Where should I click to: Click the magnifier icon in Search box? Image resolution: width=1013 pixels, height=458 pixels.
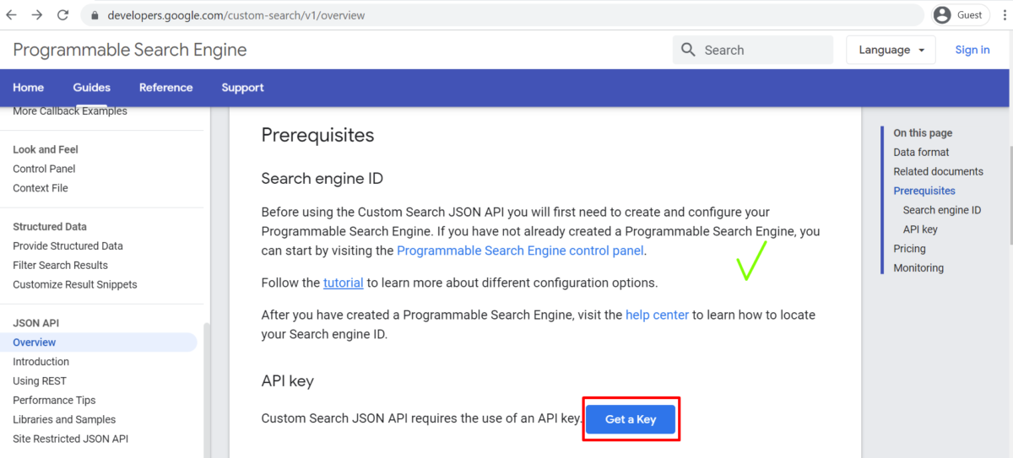point(688,50)
